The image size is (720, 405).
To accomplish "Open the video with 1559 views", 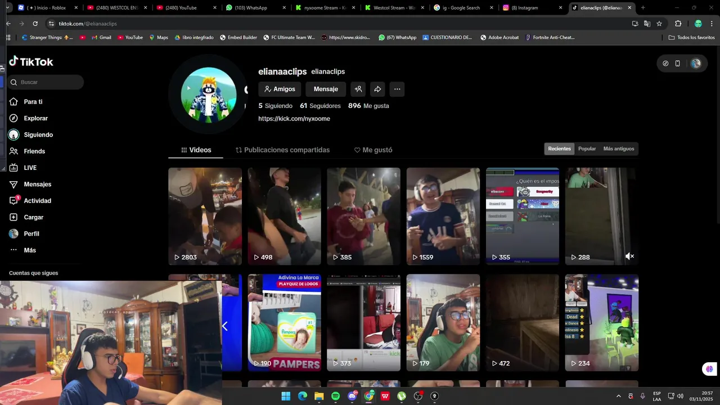I will [443, 216].
